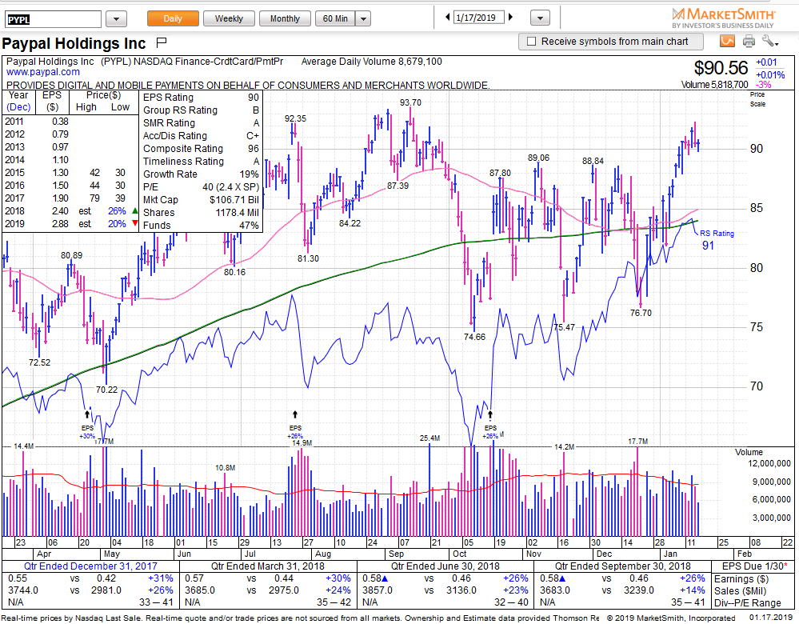Switch to the Monthly chart
Screen dimensions: 799x624
pos(285,18)
